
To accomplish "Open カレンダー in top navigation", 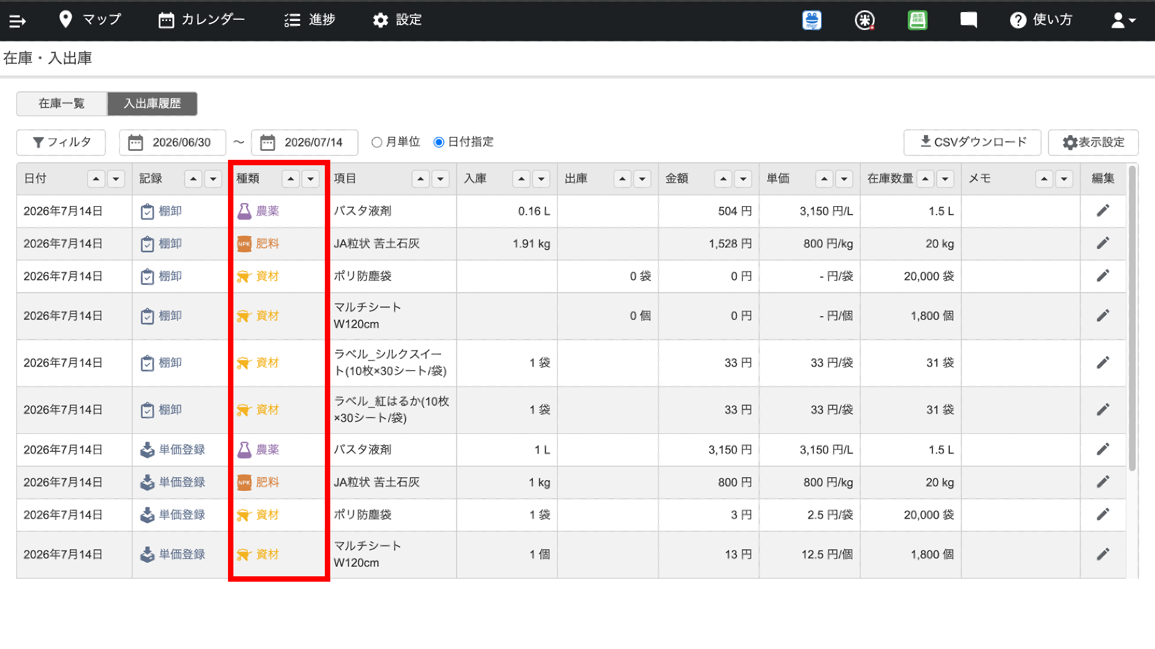I will point(202,20).
